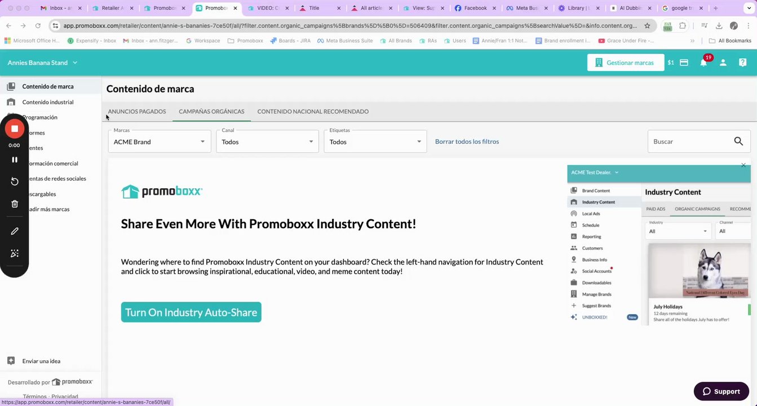Bookmark this page with the star icon
This screenshot has height=406, width=757.
[647, 25]
